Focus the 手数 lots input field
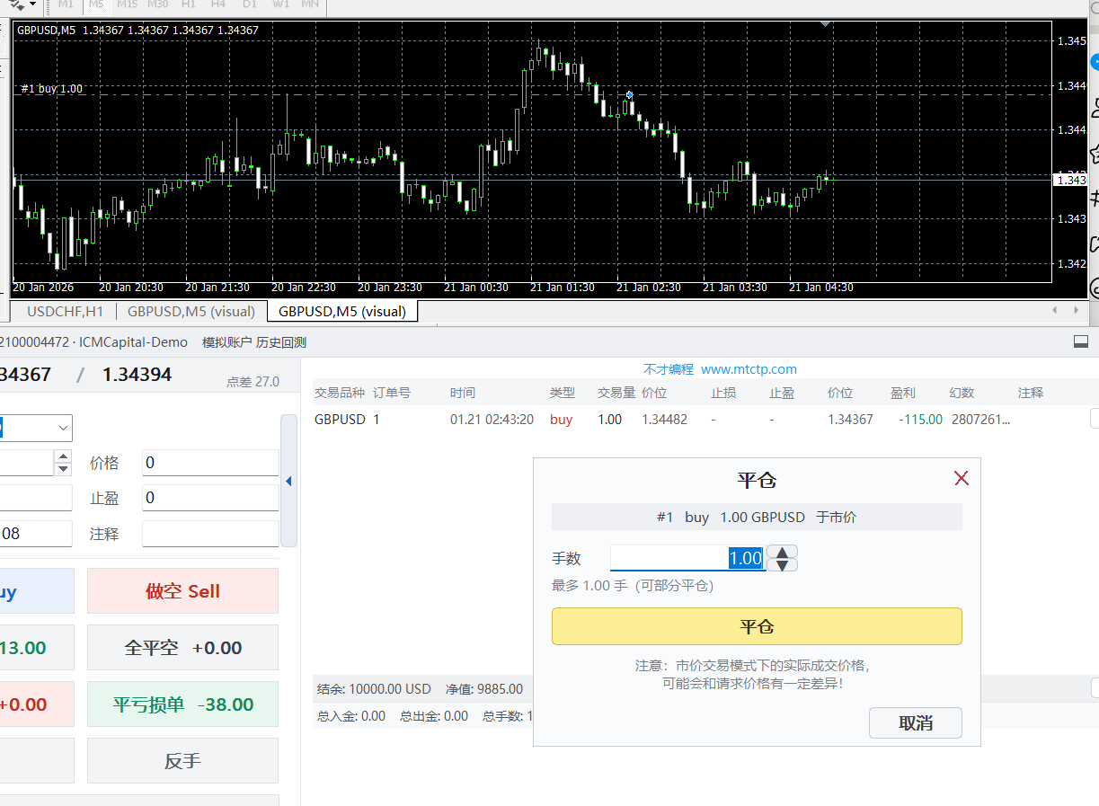The width and height of the screenshot is (1099, 806). [687, 558]
